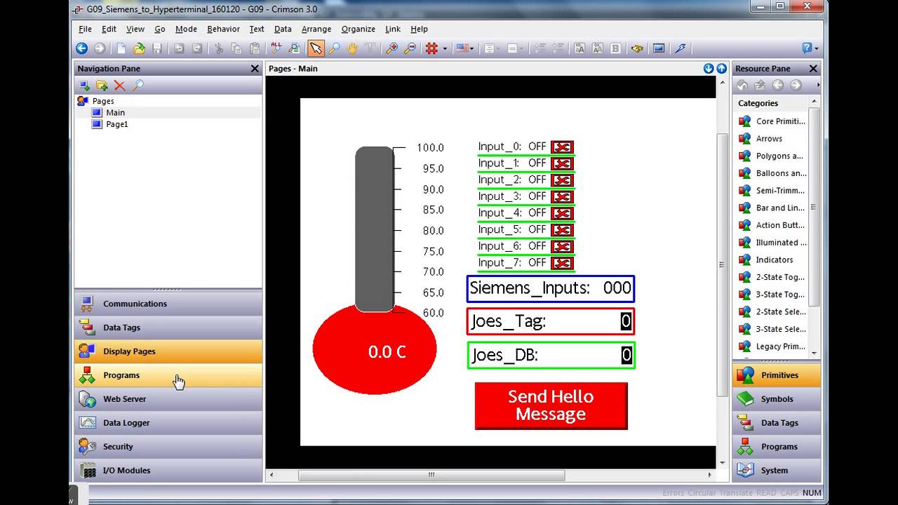Select the Main page in the tree
The image size is (898, 505).
click(x=115, y=112)
